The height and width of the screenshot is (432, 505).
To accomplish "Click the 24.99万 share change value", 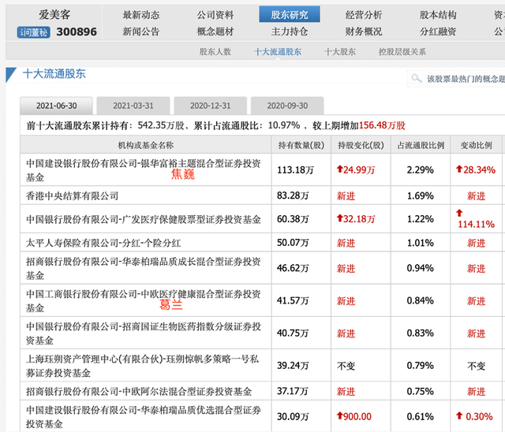I will point(356,169).
